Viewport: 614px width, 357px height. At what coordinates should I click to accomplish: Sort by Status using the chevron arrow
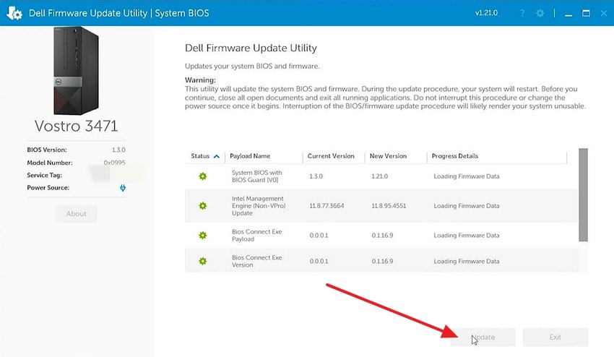(x=217, y=156)
